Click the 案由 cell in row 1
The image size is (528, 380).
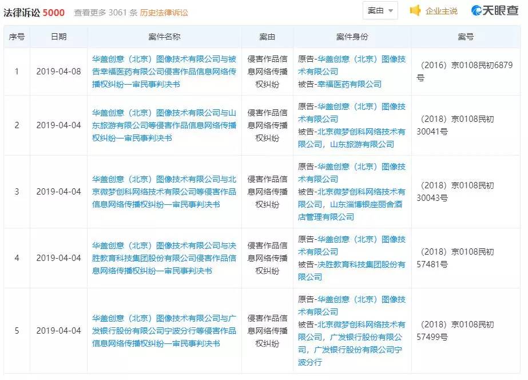point(267,72)
